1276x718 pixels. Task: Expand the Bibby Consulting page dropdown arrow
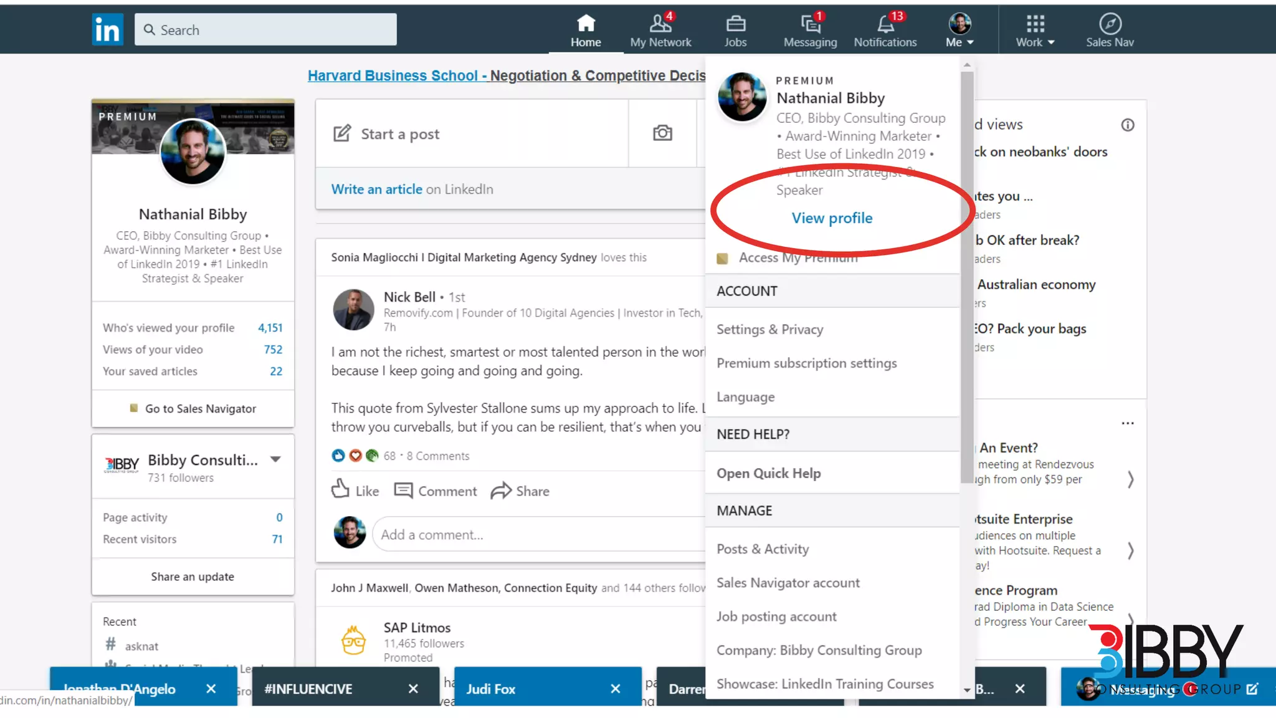(275, 459)
